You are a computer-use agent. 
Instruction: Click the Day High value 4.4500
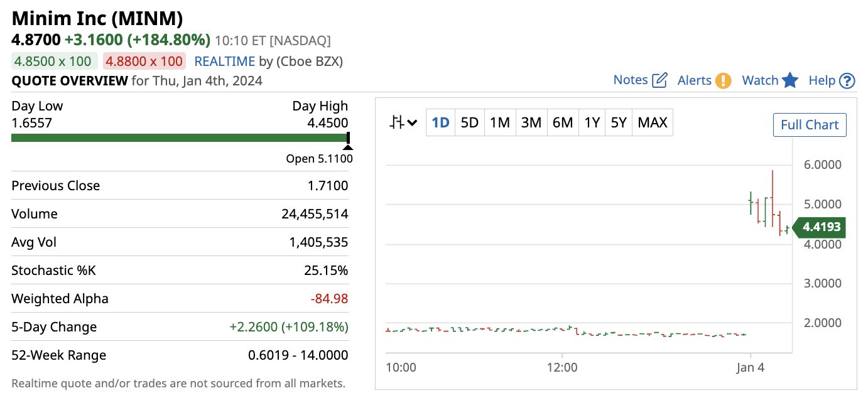(327, 122)
